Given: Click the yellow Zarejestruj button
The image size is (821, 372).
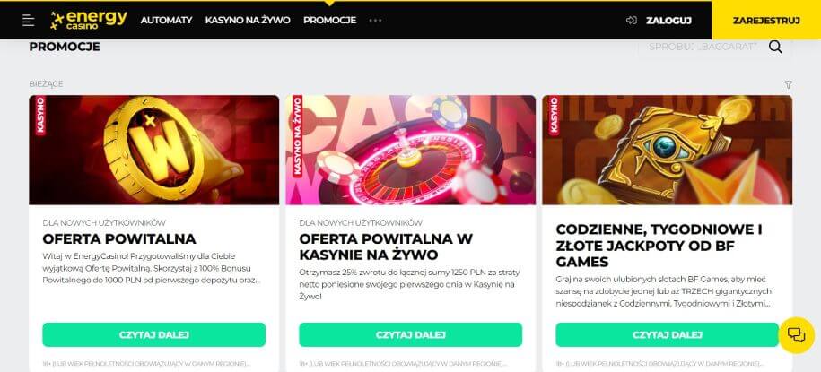Looking at the screenshot, I should (766, 21).
